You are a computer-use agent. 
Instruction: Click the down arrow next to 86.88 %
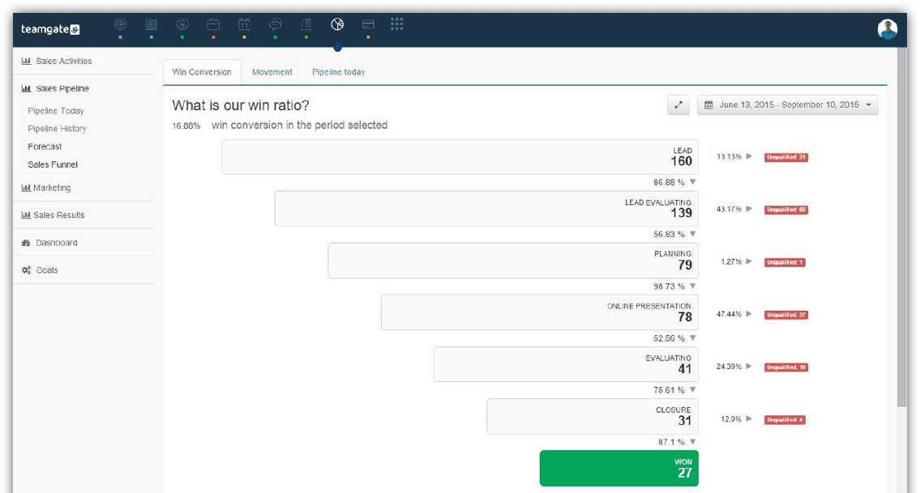pos(693,181)
